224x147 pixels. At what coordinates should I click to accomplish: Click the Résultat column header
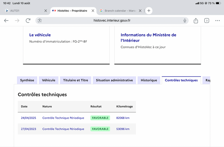tap(96, 106)
